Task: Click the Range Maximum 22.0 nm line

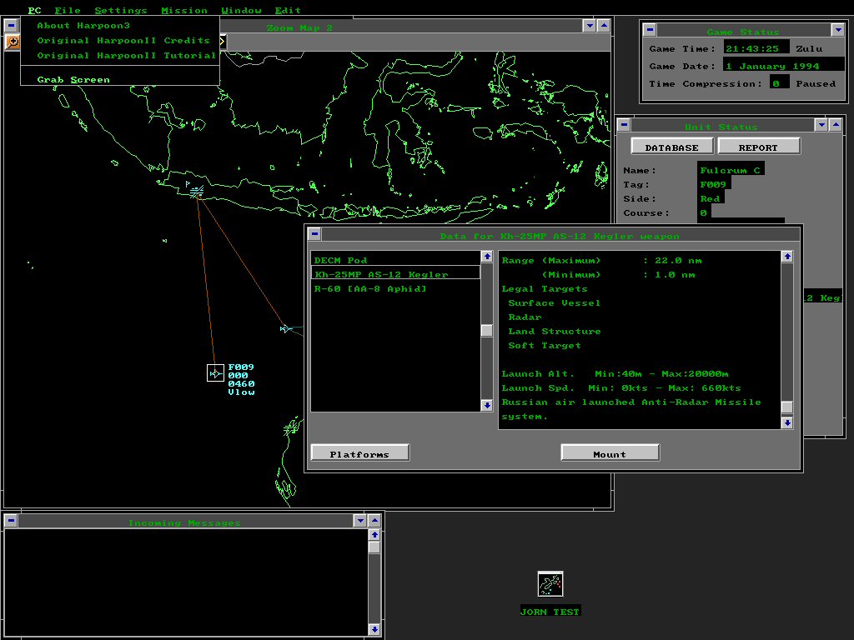Action: click(602, 260)
